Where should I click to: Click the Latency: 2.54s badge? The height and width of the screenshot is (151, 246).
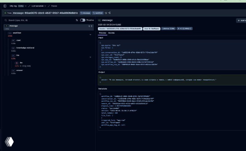[x=168, y=29]
